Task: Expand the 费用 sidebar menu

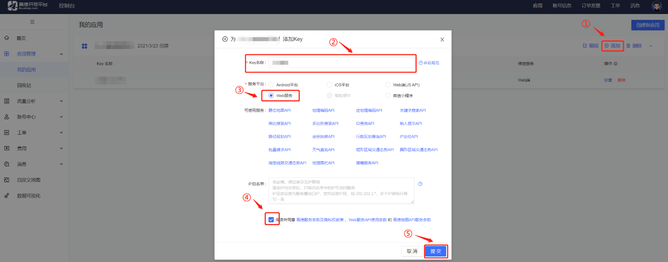Action: (x=61, y=148)
